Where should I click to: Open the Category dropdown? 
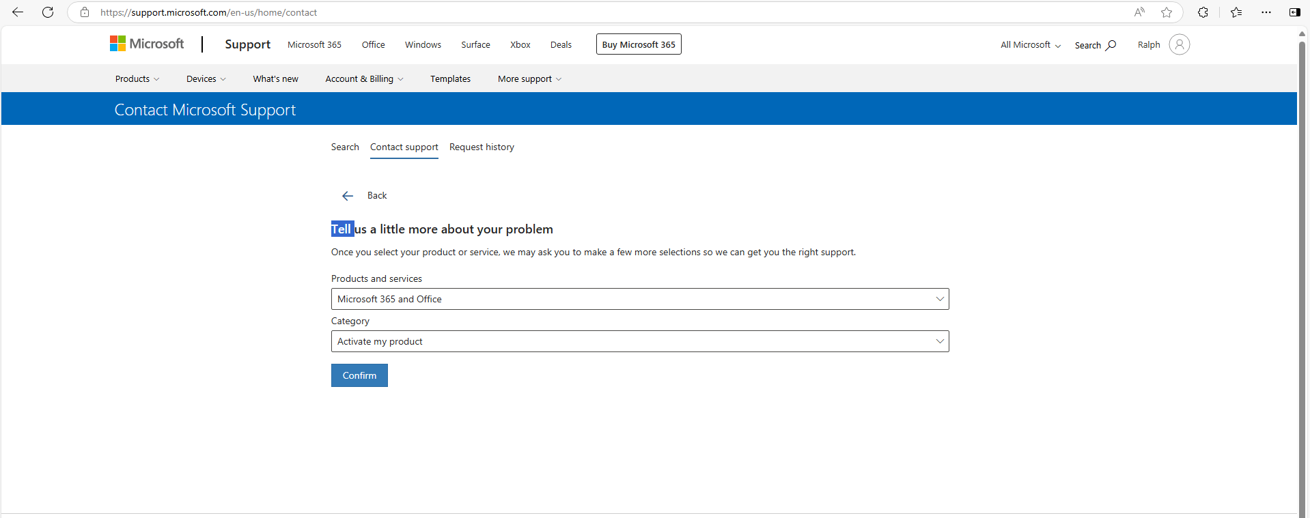[640, 341]
